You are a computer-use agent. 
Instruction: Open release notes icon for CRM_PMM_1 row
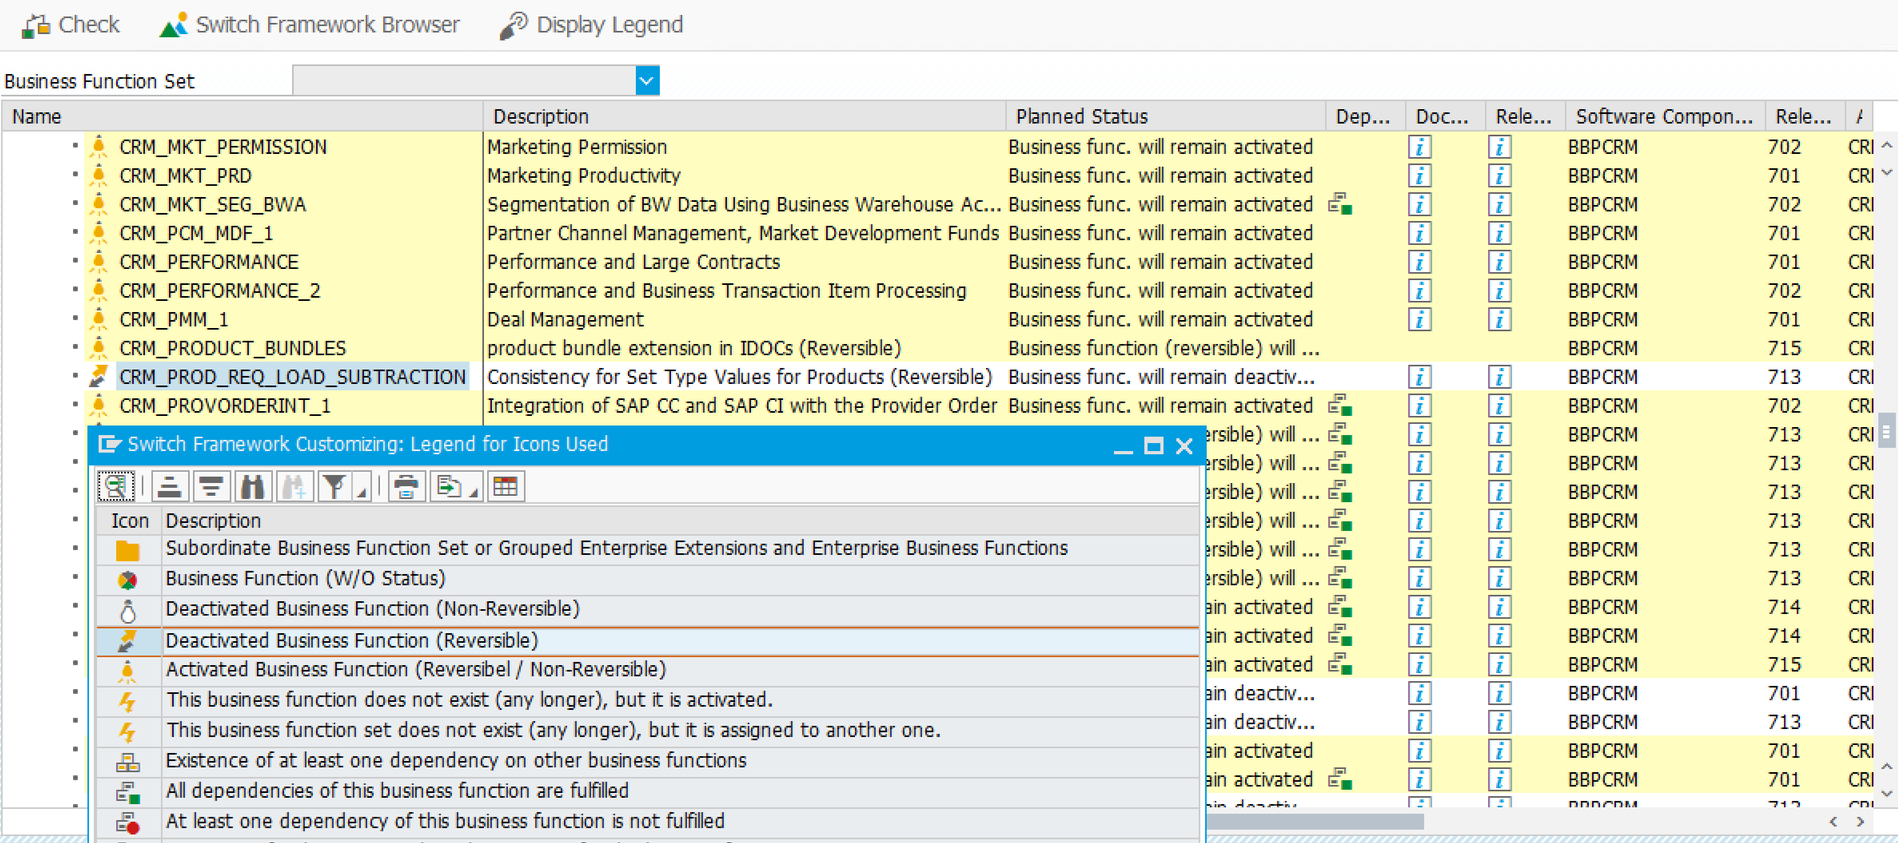coord(1499,320)
